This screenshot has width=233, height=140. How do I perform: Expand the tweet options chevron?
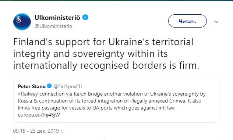(216, 22)
